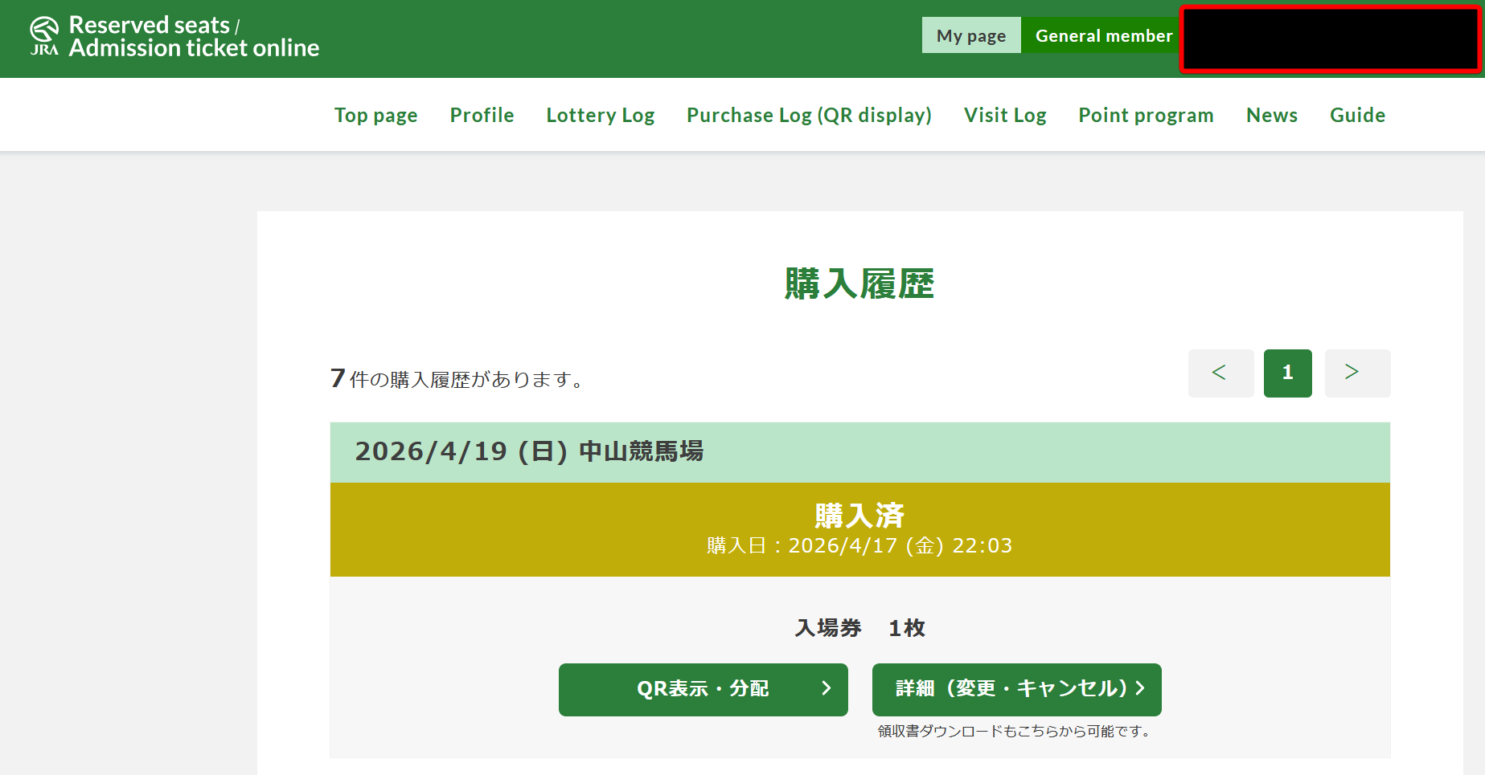Open 詳細（変更・キャンセル） details button

click(1017, 689)
